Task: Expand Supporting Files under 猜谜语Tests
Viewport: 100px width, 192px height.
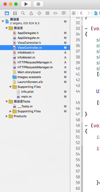Action: click(10, 111)
